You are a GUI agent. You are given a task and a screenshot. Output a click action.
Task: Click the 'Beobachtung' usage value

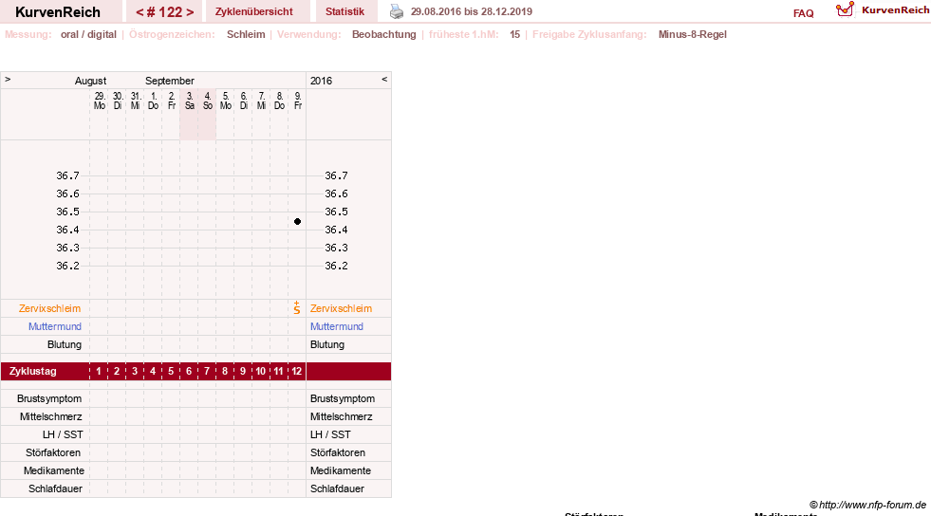click(x=384, y=34)
